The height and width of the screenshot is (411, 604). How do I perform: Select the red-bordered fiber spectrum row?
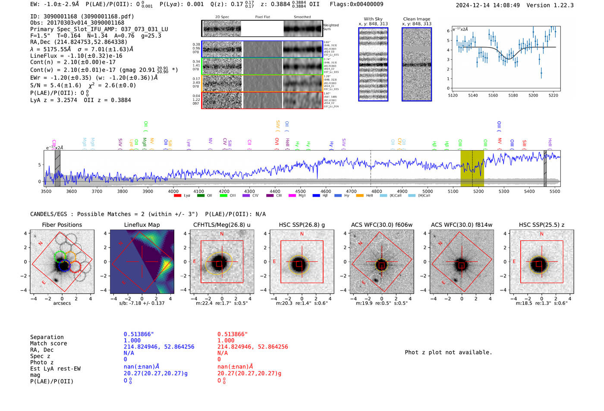[x=262, y=100]
